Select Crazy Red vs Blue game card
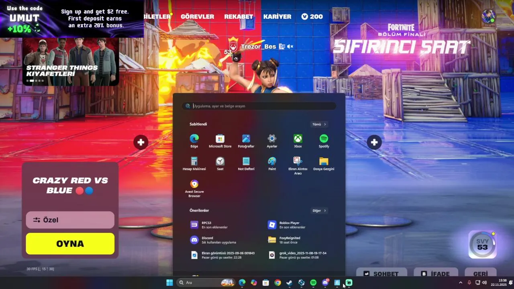This screenshot has width=514, height=289. (x=70, y=185)
